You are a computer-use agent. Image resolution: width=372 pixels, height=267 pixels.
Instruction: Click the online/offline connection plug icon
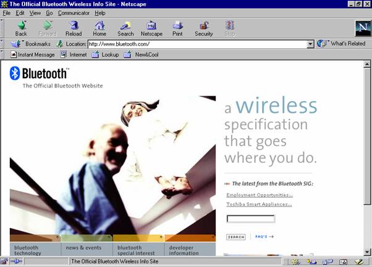16,261
